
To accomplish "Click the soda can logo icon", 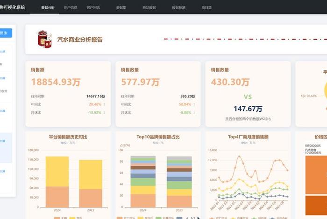I will (x=44, y=39).
